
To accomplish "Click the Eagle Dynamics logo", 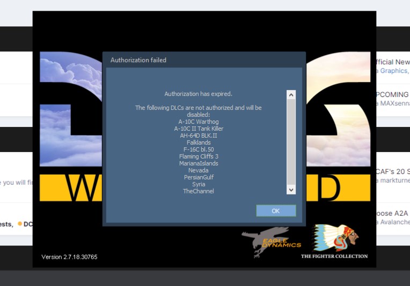I will (271, 242).
